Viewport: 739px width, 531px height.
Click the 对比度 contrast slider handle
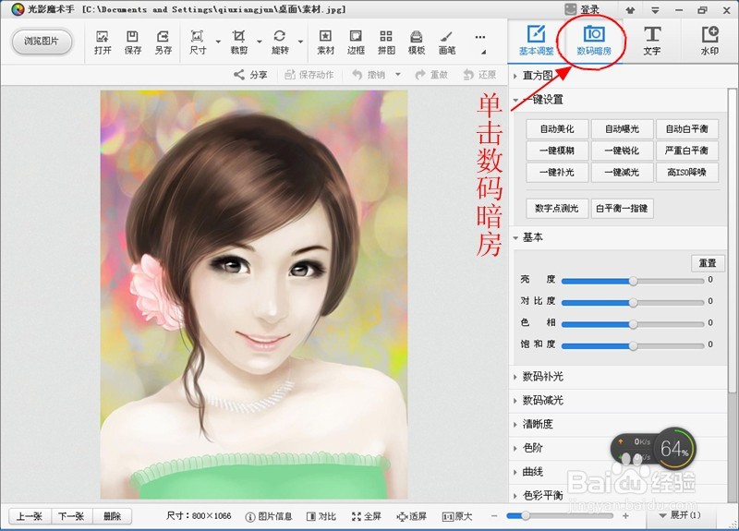coord(633,303)
